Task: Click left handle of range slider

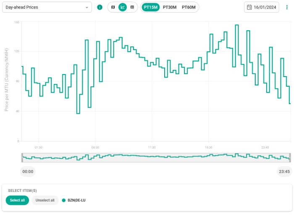Action: coord(22,158)
